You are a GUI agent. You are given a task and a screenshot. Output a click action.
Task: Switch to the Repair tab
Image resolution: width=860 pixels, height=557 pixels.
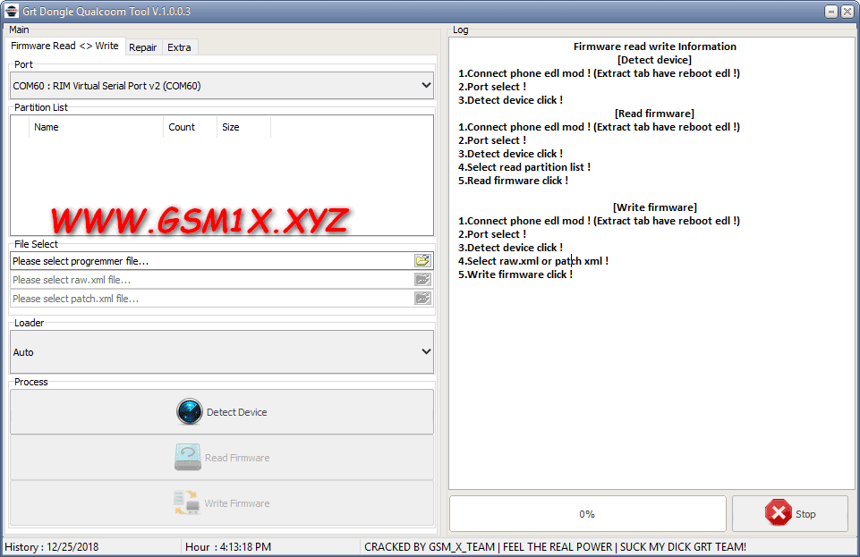142,47
